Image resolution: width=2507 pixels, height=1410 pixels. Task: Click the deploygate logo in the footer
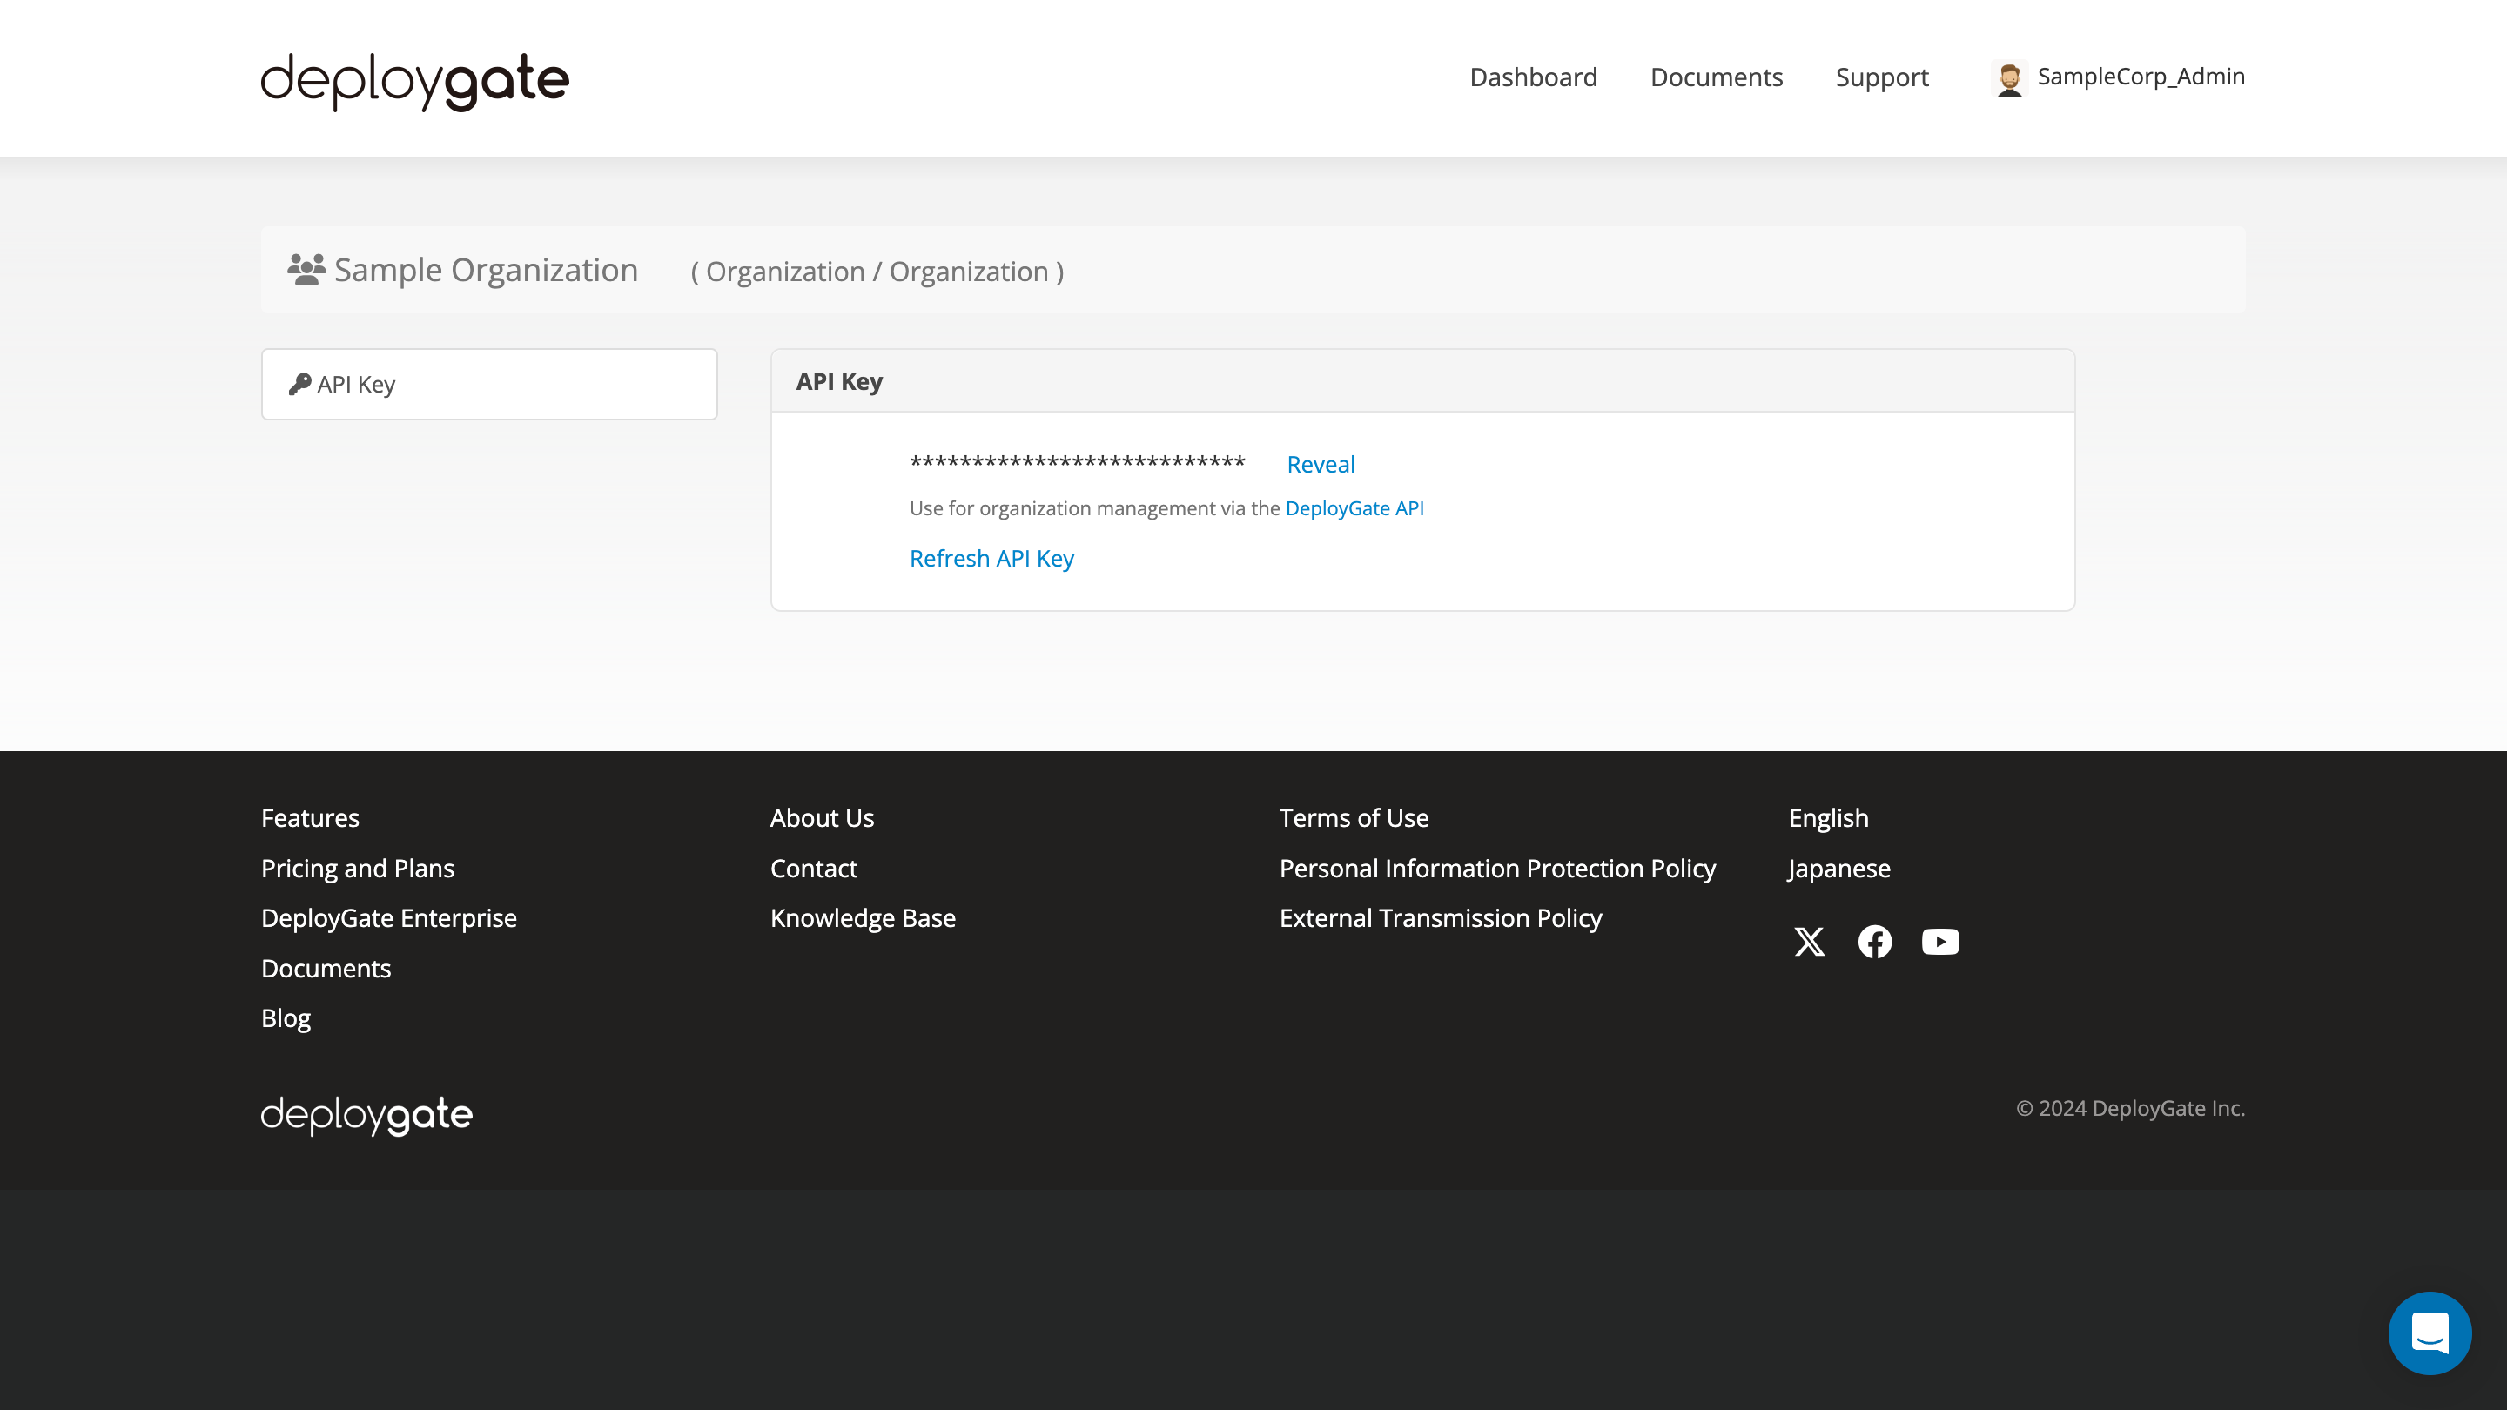point(366,1114)
